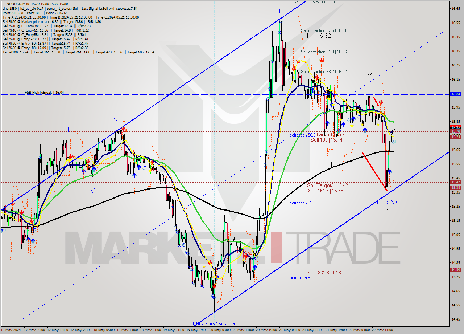Image resolution: width=464 pixels, height=334 pixels.
Task: Click the 'I I I 15.37' wave label
Action: pyautogui.click(x=385, y=202)
